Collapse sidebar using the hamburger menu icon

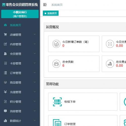[x=45, y=5]
